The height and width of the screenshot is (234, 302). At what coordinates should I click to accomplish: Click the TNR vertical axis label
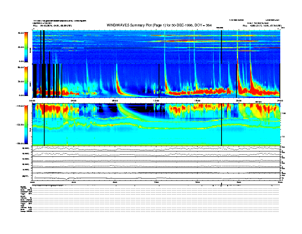[x=31, y=130]
